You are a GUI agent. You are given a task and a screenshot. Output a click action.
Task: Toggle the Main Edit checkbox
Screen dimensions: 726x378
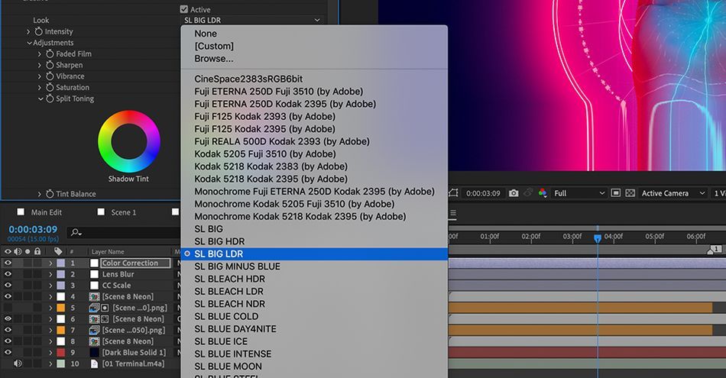(x=21, y=212)
